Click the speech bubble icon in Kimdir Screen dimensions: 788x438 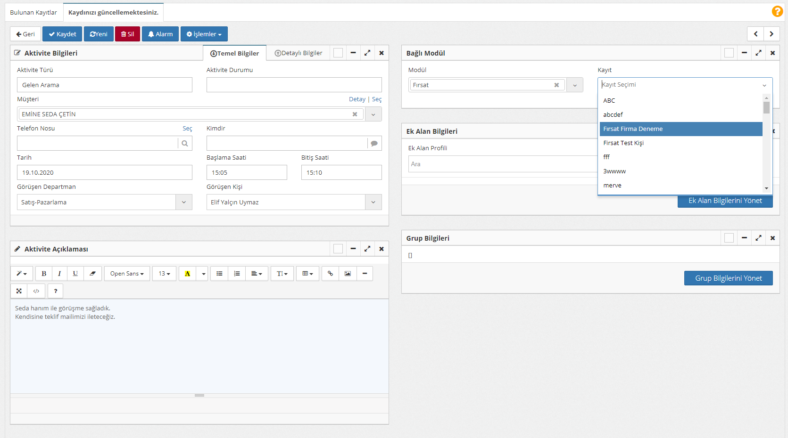pyautogui.click(x=374, y=144)
